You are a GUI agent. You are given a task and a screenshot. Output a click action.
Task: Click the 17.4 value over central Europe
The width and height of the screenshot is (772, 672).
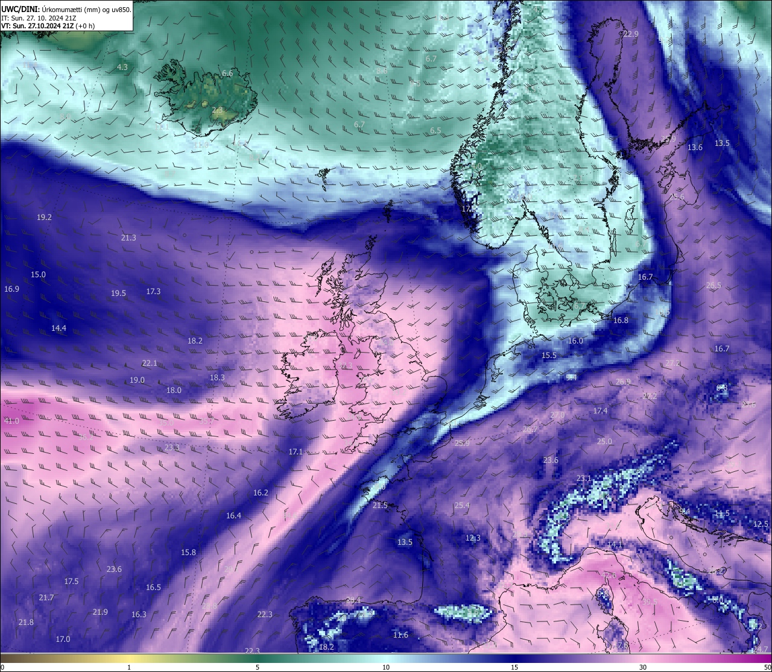tap(600, 410)
